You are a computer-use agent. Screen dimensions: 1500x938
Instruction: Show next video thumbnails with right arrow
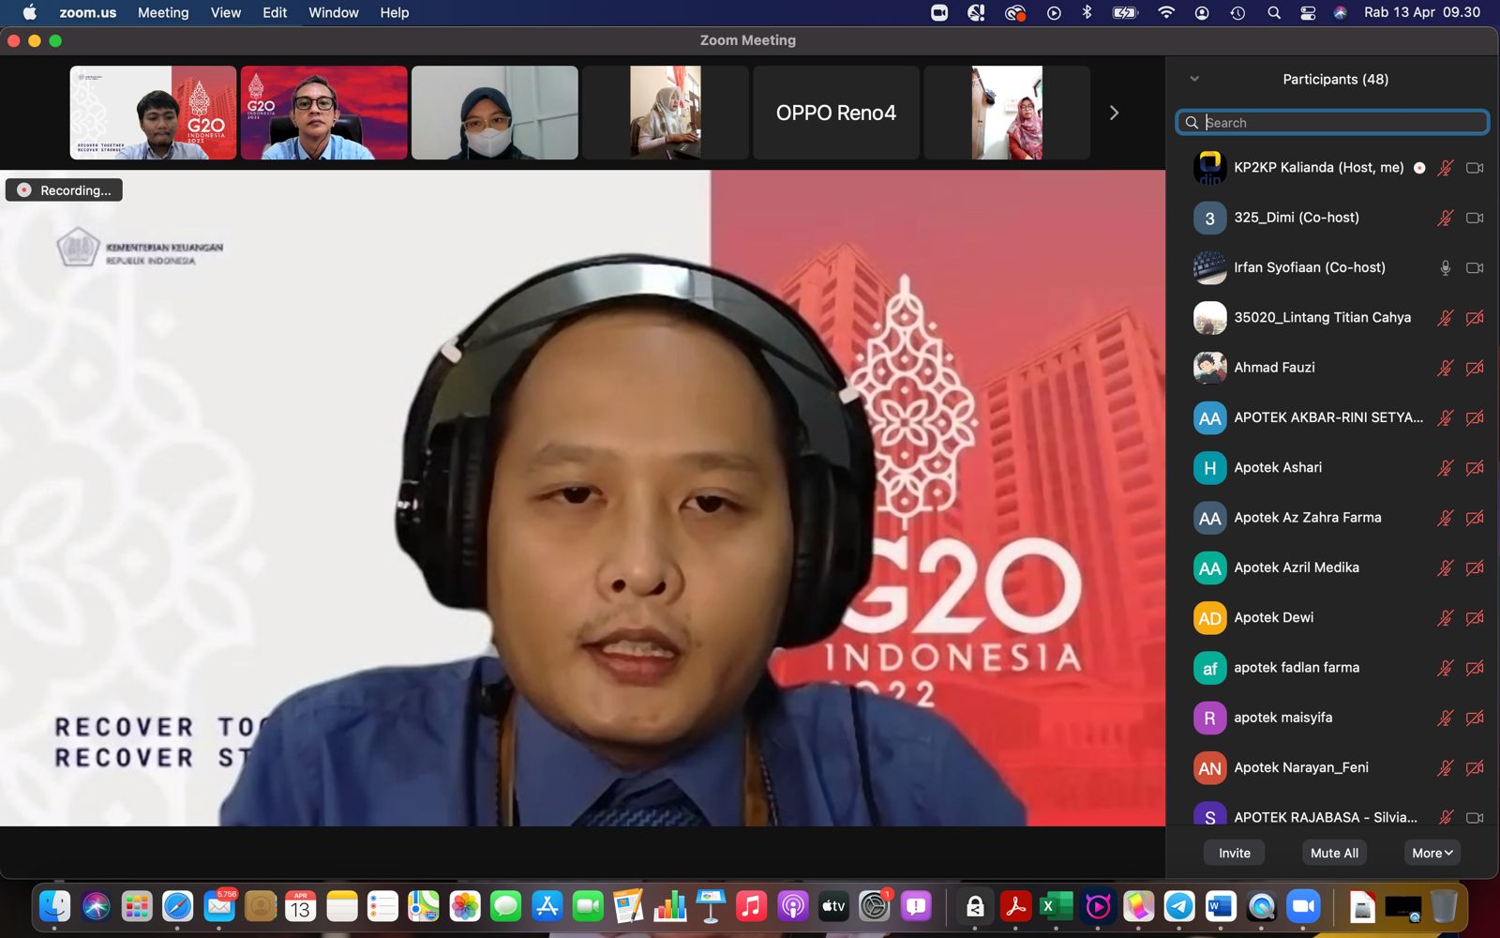pos(1114,113)
